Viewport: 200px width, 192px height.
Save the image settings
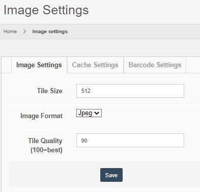pyautogui.click(x=111, y=175)
